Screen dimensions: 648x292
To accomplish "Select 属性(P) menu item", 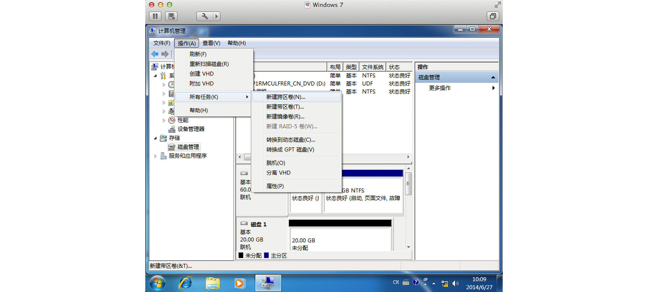I will (x=296, y=186).
